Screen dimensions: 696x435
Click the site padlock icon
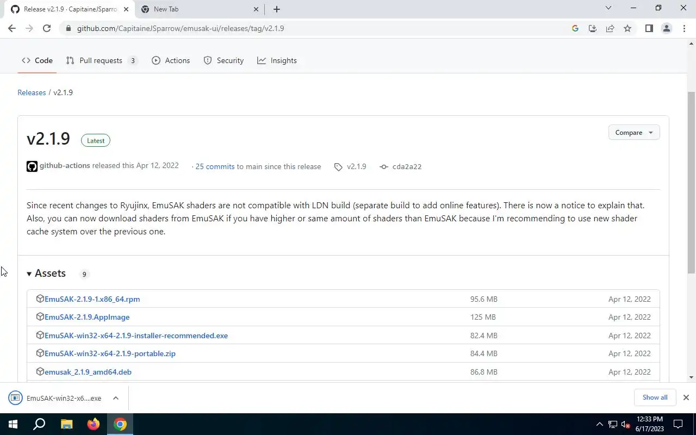[68, 28]
